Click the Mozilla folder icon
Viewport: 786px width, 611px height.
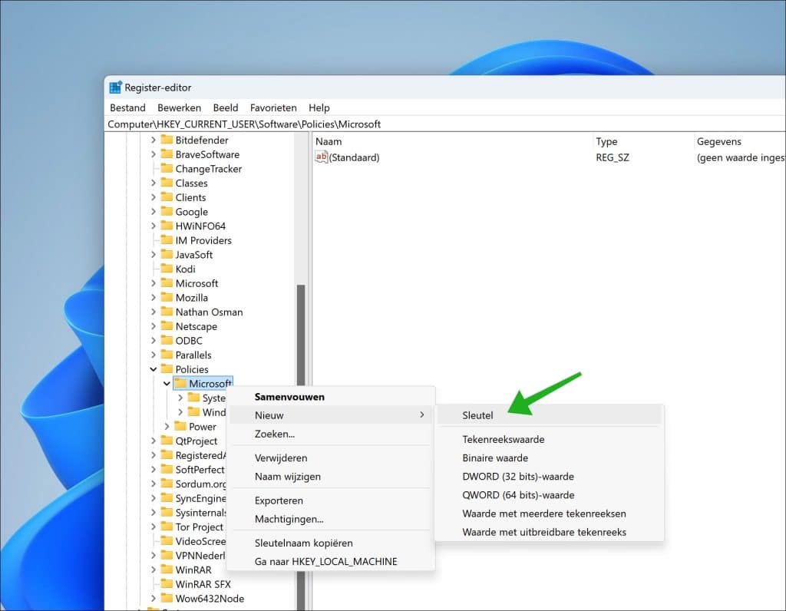point(167,297)
